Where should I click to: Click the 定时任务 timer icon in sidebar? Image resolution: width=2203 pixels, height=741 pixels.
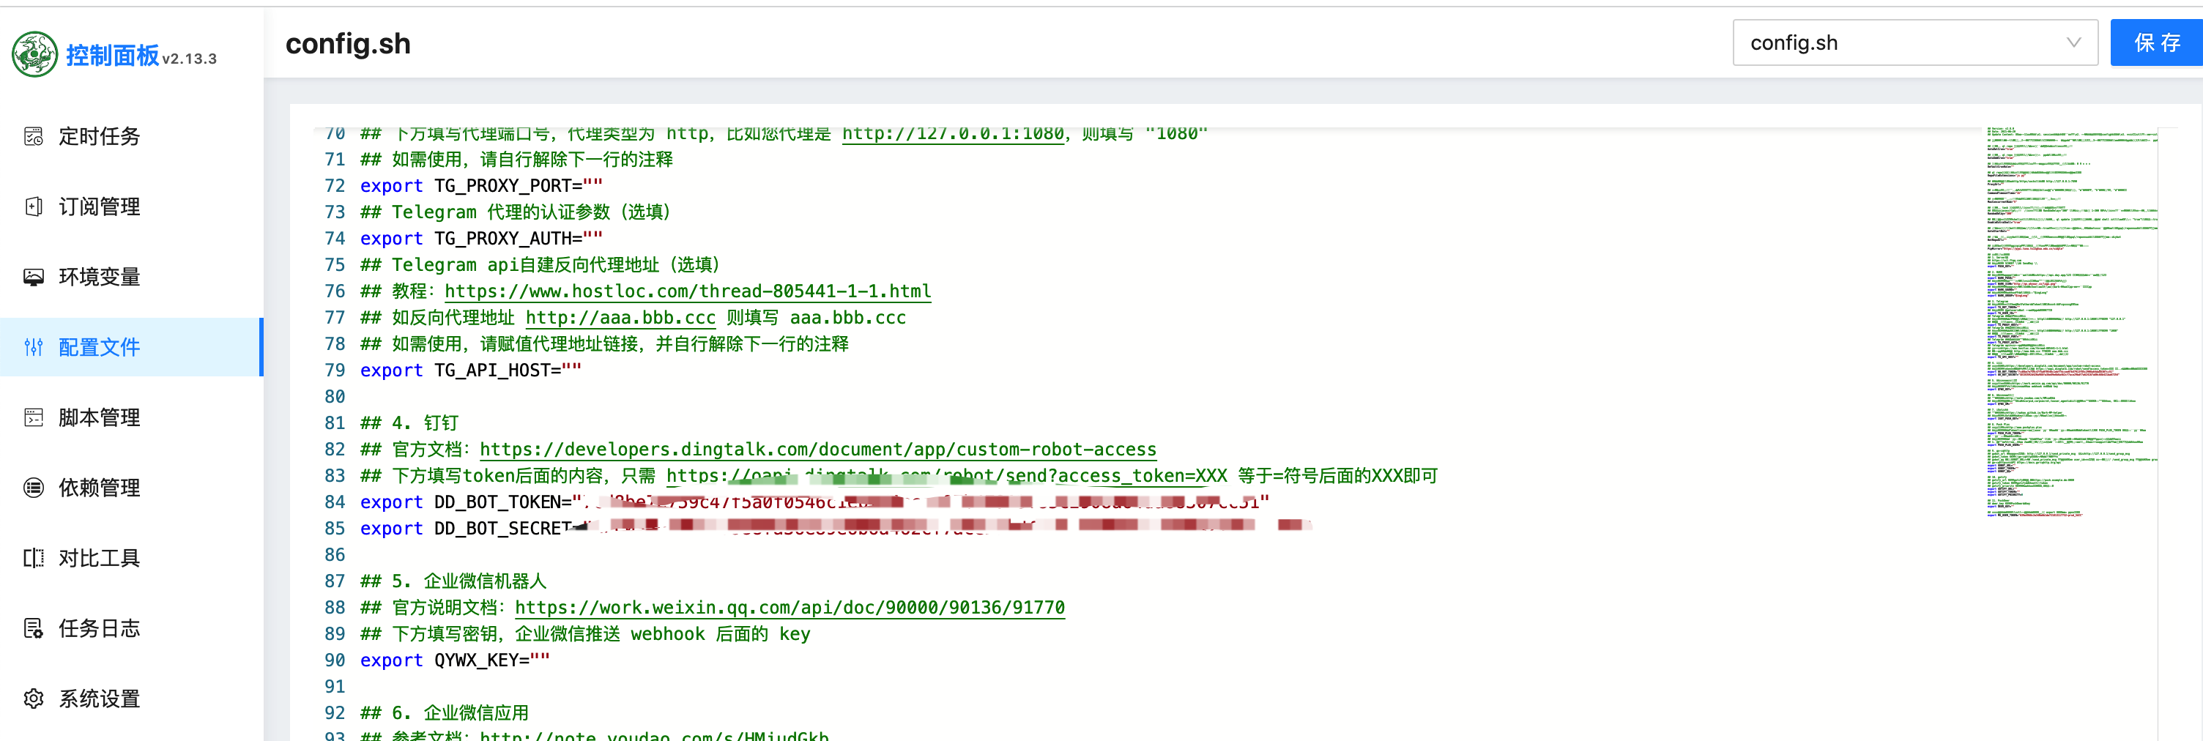pyautogui.click(x=32, y=136)
